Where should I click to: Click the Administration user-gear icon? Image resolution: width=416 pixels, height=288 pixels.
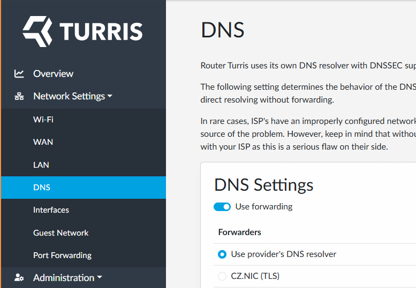(x=19, y=277)
